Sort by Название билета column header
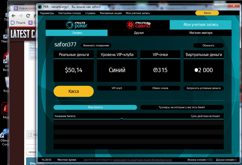The image size is (242, 165). (x=65, y=116)
